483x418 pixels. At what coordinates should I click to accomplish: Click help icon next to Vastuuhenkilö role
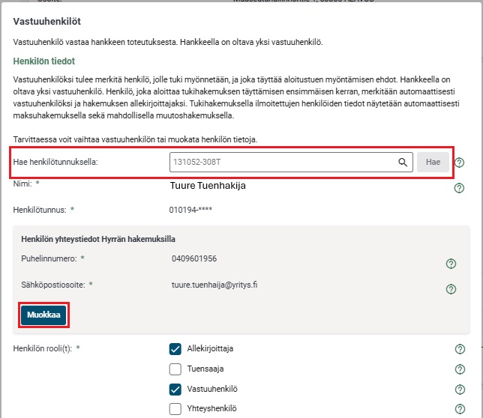[x=459, y=389]
